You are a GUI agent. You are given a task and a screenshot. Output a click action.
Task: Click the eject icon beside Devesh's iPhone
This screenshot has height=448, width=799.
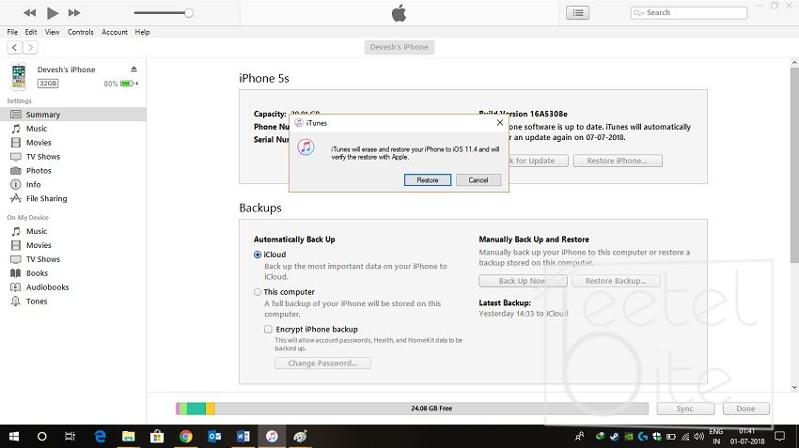tap(133, 70)
